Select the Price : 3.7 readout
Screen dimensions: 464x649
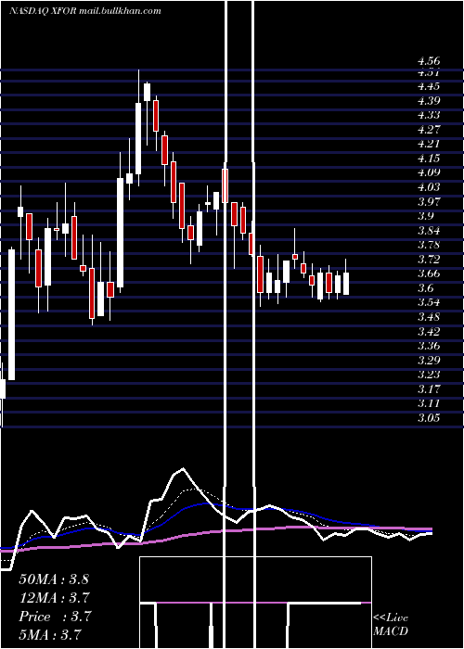55,617
